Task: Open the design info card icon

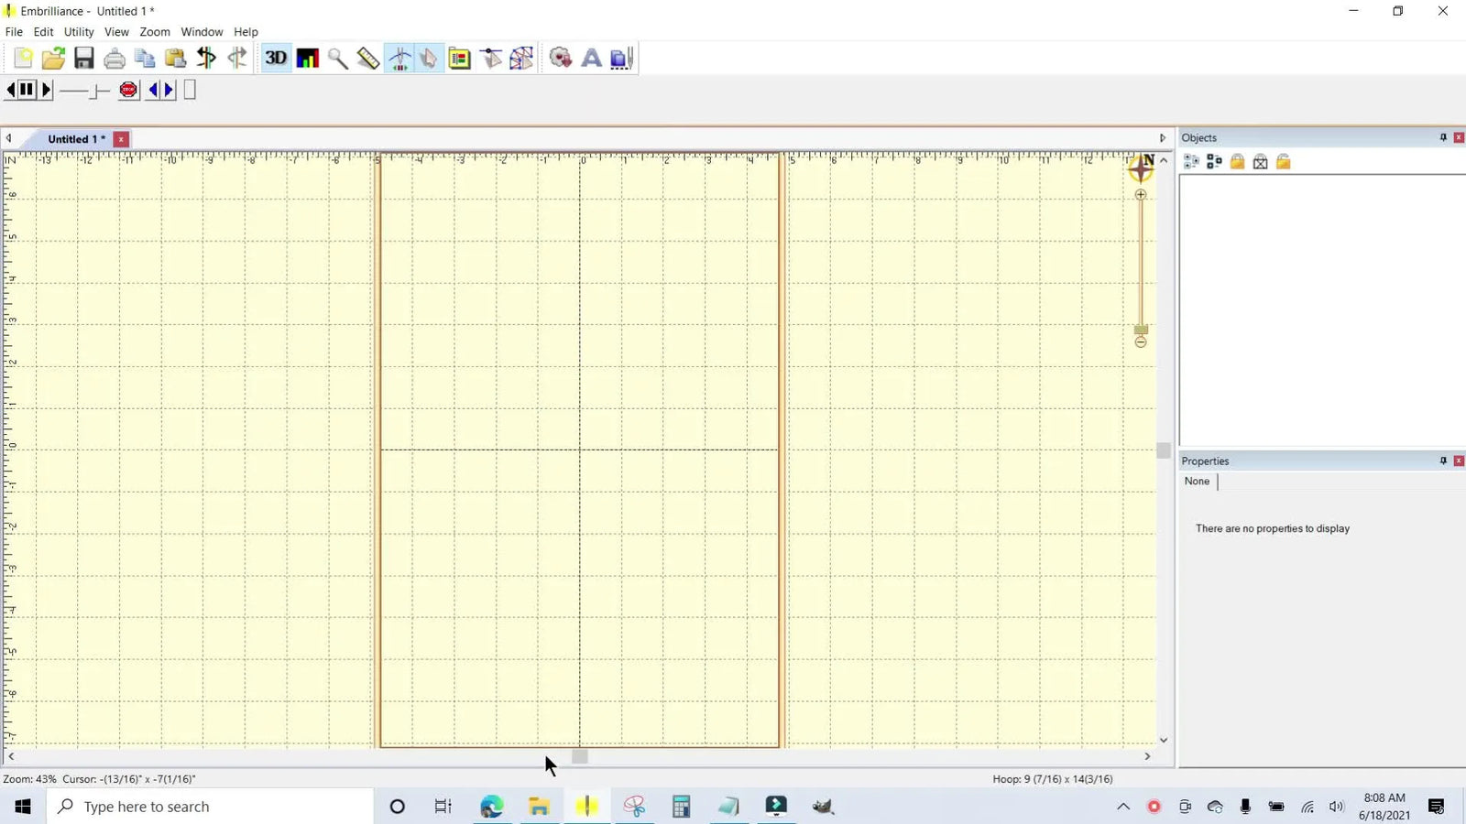Action: (460, 59)
